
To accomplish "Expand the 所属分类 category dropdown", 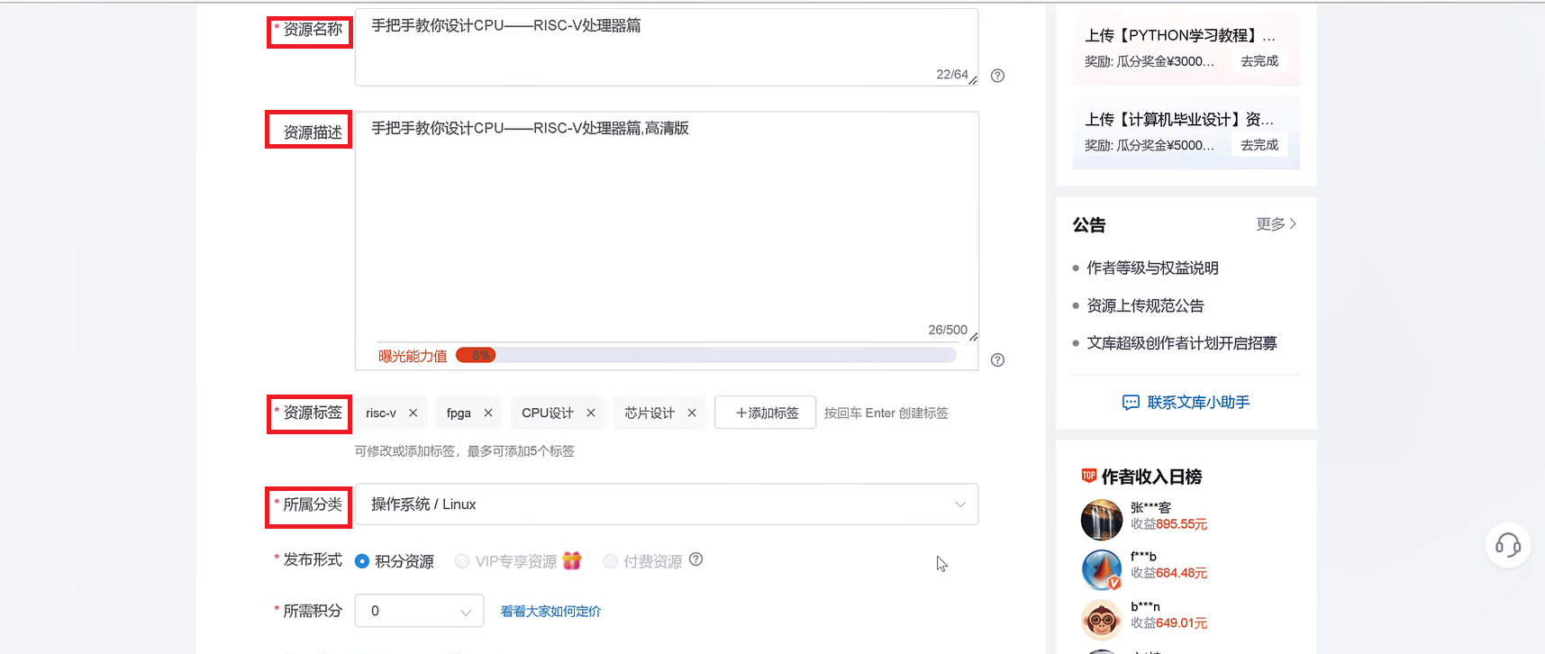I will [667, 504].
